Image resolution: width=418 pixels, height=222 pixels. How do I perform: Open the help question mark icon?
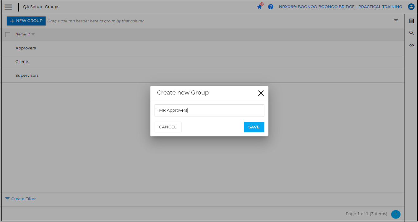click(x=271, y=7)
